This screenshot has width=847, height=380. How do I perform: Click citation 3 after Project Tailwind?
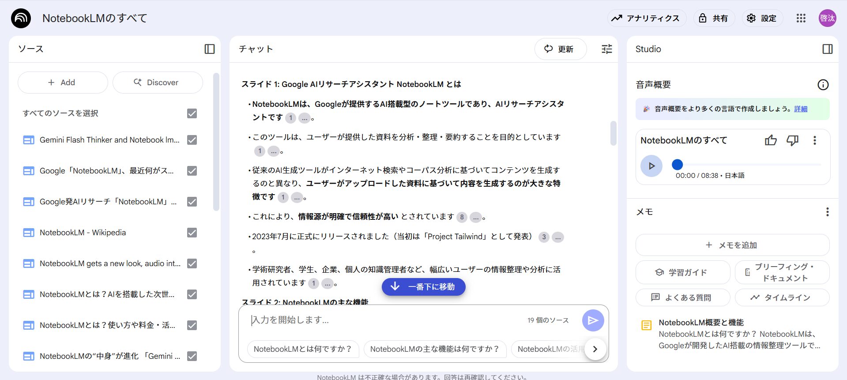click(x=544, y=237)
